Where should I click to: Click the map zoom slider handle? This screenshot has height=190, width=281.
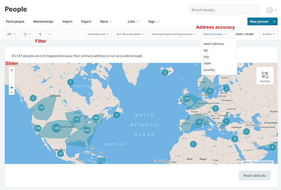click(12, 87)
